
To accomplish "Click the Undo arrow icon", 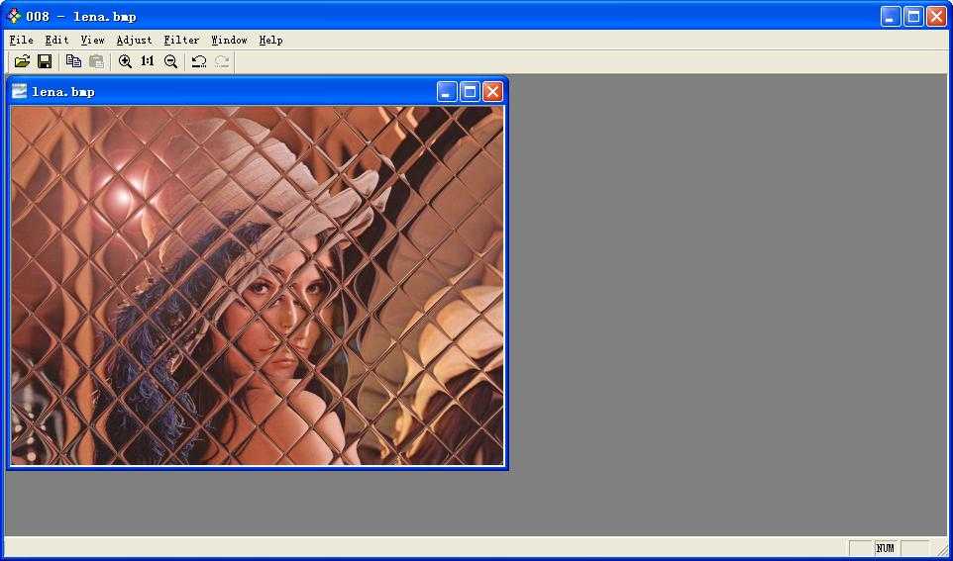I will 199,61.
